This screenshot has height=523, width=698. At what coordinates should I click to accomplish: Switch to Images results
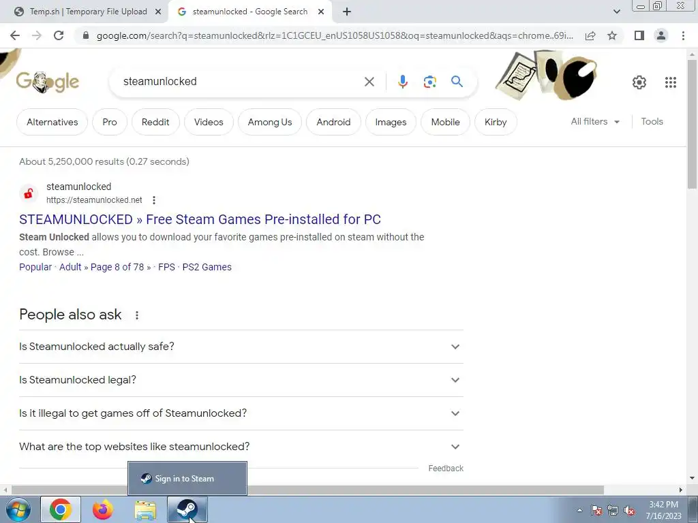[391, 122]
